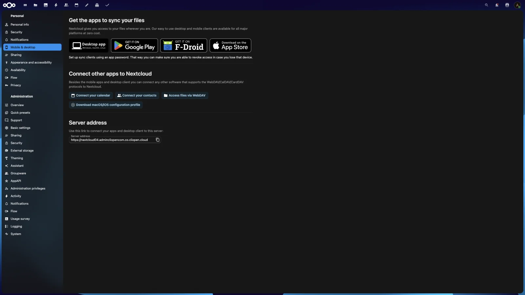This screenshot has width=525, height=295.
Task: Open Assistant settings
Action: click(x=32, y=166)
